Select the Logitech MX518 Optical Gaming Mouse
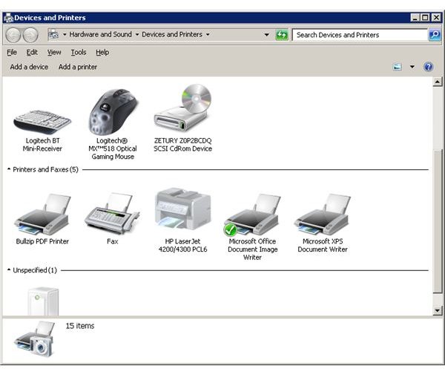 tap(113, 111)
